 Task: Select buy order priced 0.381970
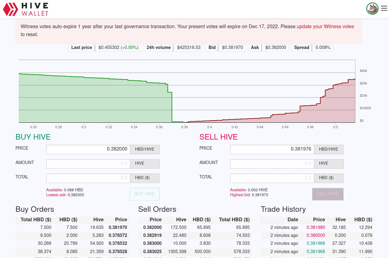pyautogui.click(x=72, y=227)
